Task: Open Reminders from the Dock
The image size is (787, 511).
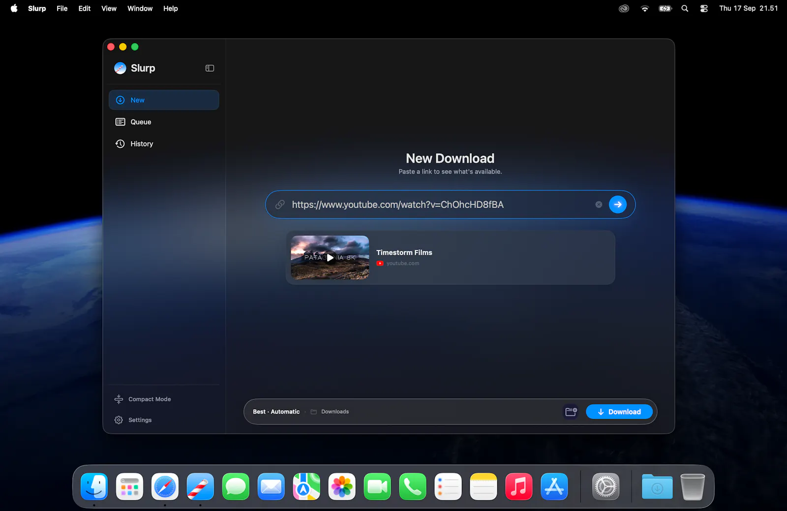Action: point(448,487)
